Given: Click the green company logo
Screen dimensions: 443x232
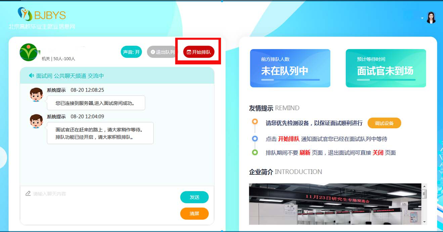Looking at the screenshot, I should tap(29, 52).
